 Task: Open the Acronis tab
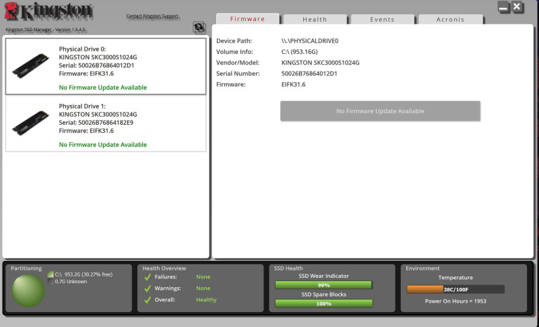(x=450, y=20)
